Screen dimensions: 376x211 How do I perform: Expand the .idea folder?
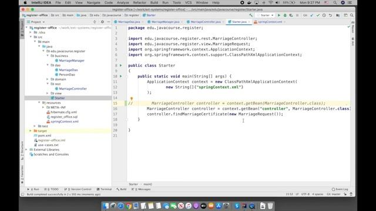click(x=31, y=32)
